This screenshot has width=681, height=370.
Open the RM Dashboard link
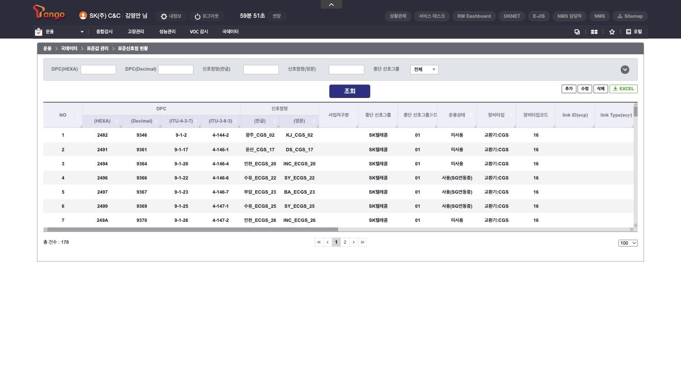click(x=474, y=16)
